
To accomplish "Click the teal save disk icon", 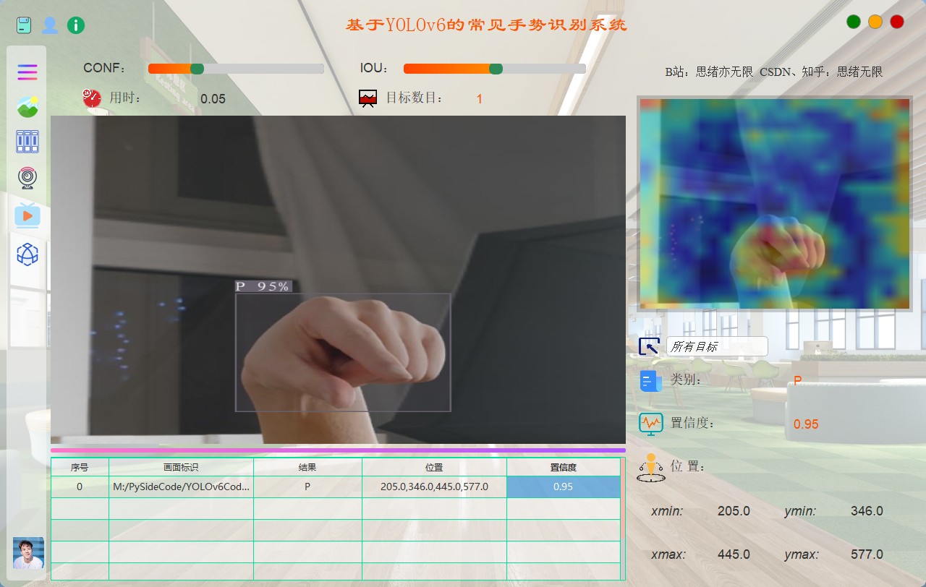I will (25, 25).
